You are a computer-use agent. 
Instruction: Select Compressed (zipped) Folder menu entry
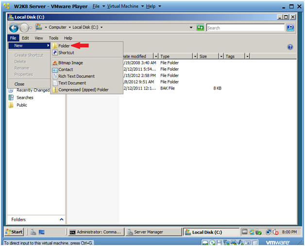pyautogui.click(x=87, y=90)
